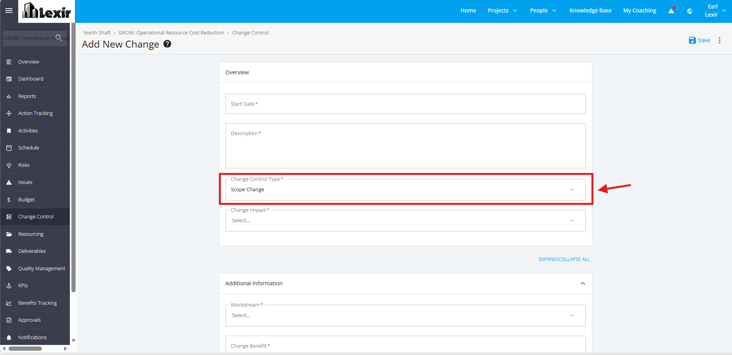Click the Action Tracking icon
The height and width of the screenshot is (355, 732).
coord(9,113)
